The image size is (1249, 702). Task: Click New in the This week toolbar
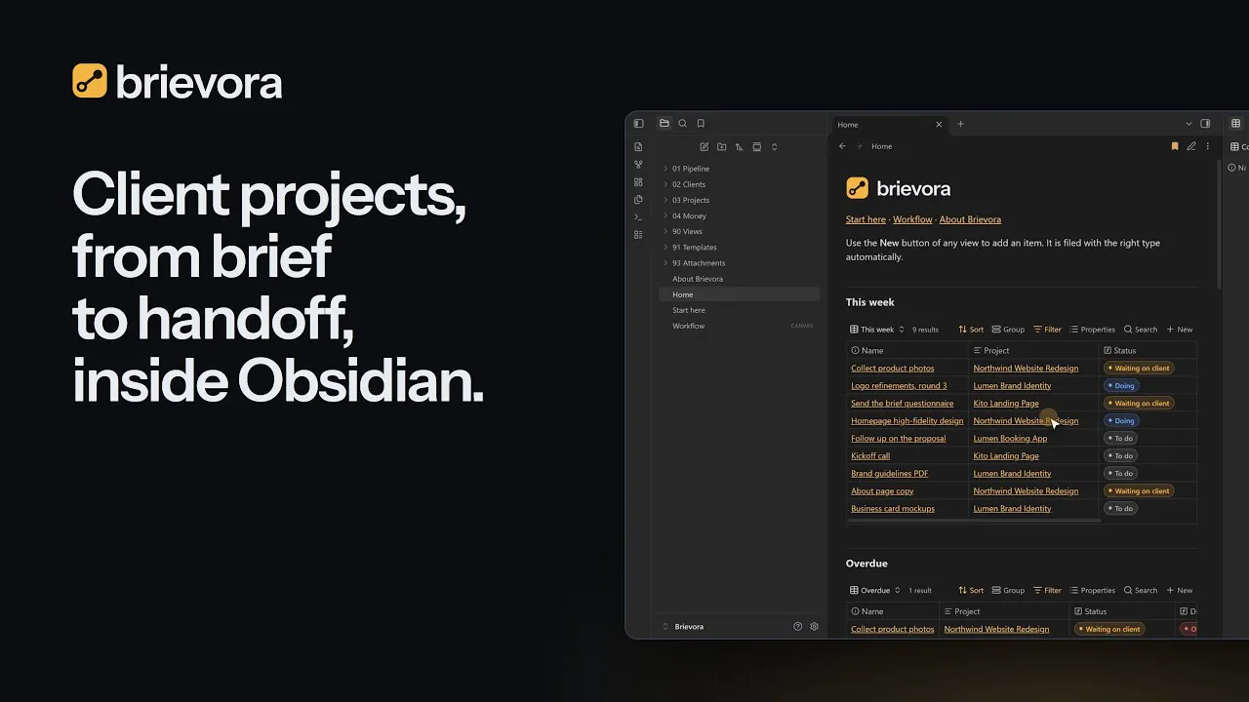[x=1180, y=330]
